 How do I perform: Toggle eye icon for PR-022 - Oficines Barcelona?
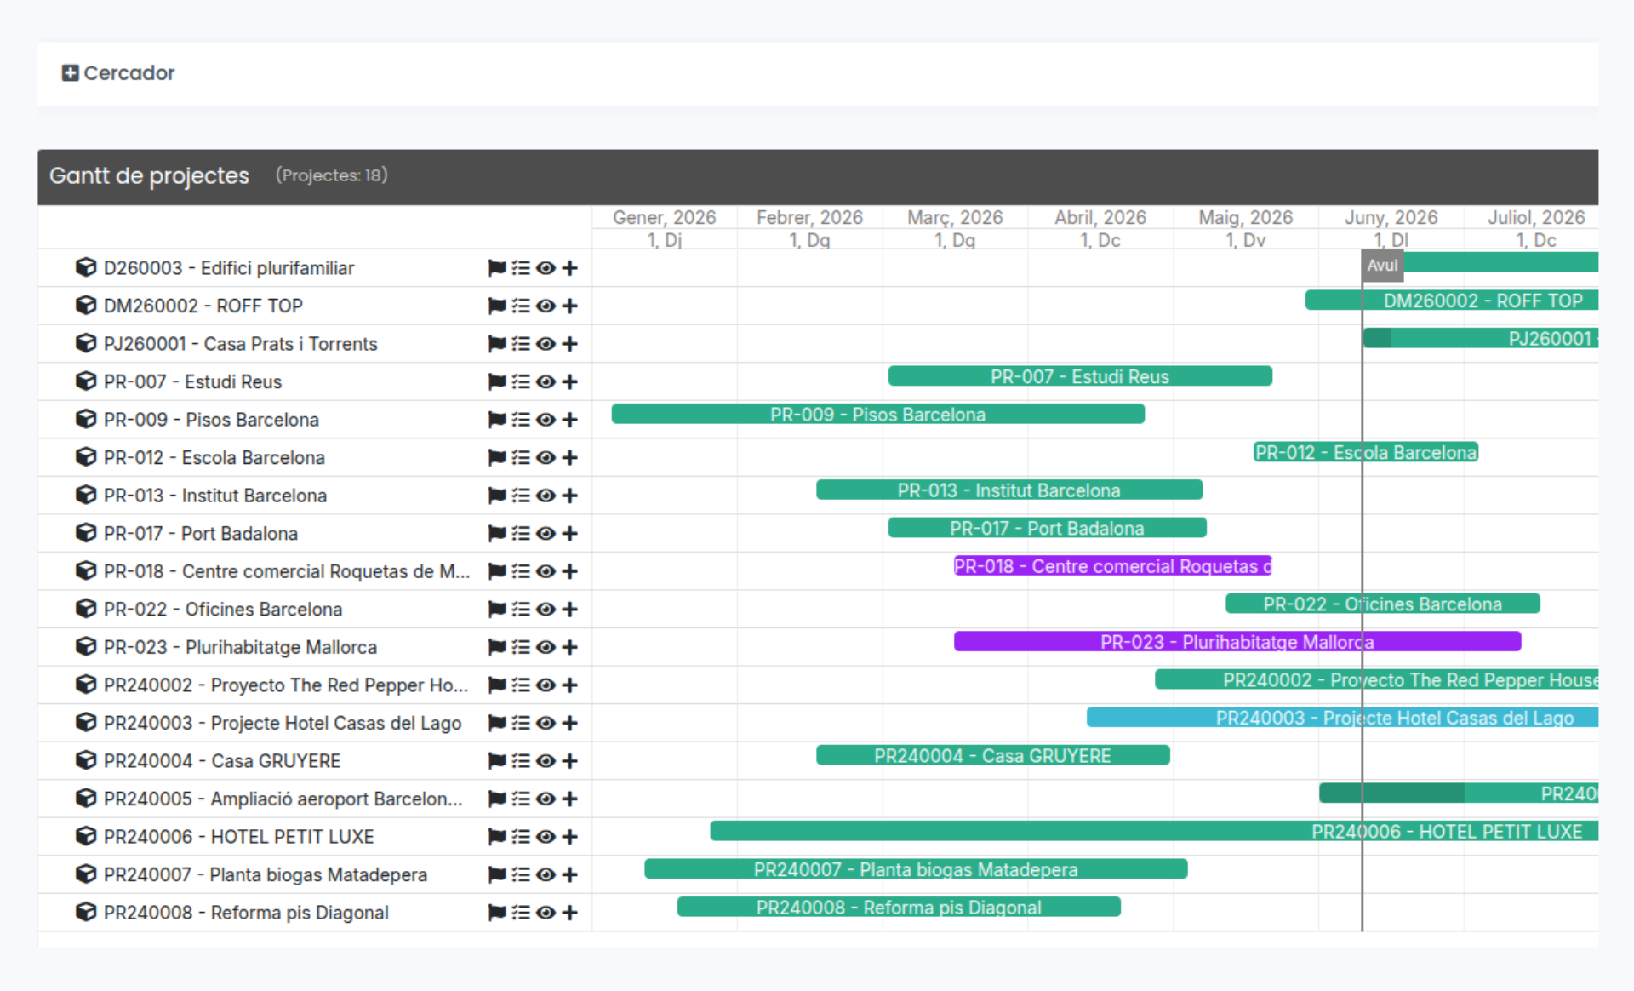pyautogui.click(x=546, y=610)
